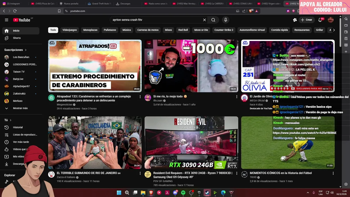The width and height of the screenshot is (350, 197).
Task: Play the Atrapados! 133 Carabineros thumbnail
Action: 95,66
